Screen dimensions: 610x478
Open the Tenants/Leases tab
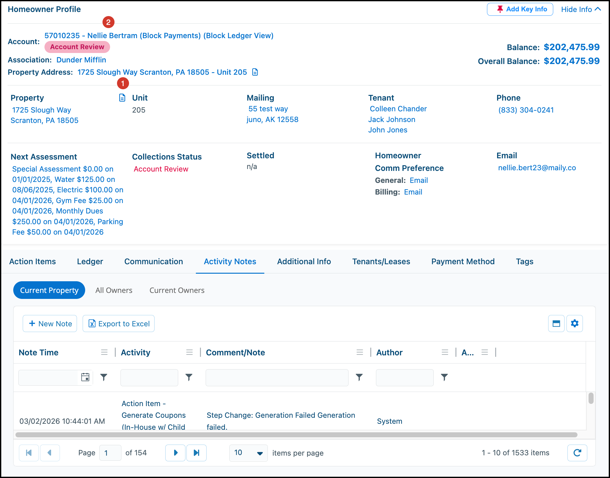[x=381, y=261]
